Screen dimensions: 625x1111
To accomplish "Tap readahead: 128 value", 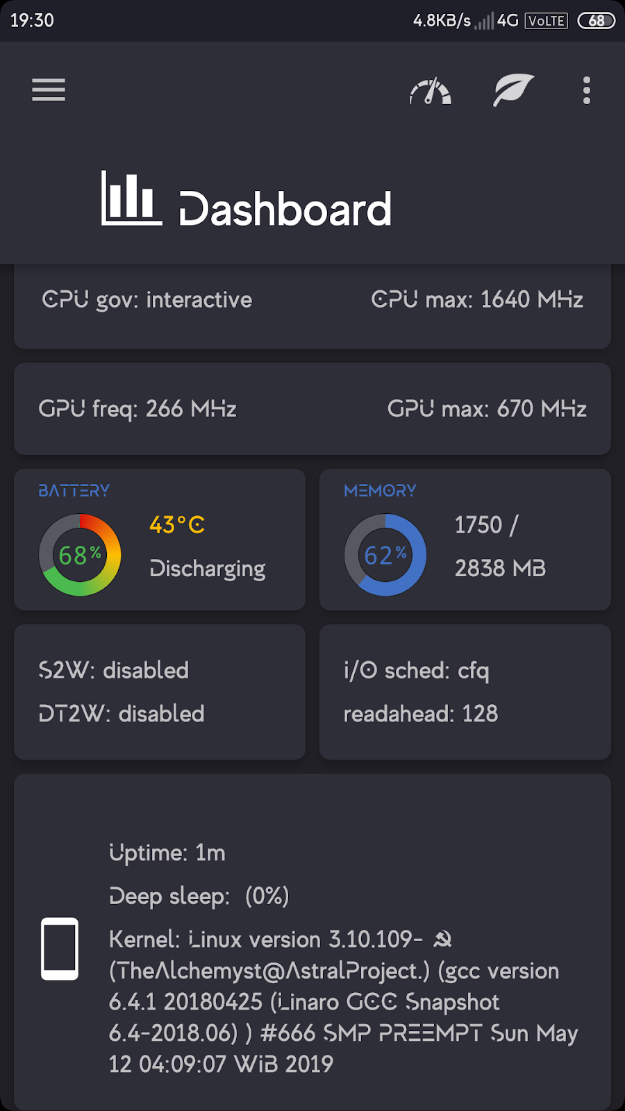I will [x=421, y=714].
